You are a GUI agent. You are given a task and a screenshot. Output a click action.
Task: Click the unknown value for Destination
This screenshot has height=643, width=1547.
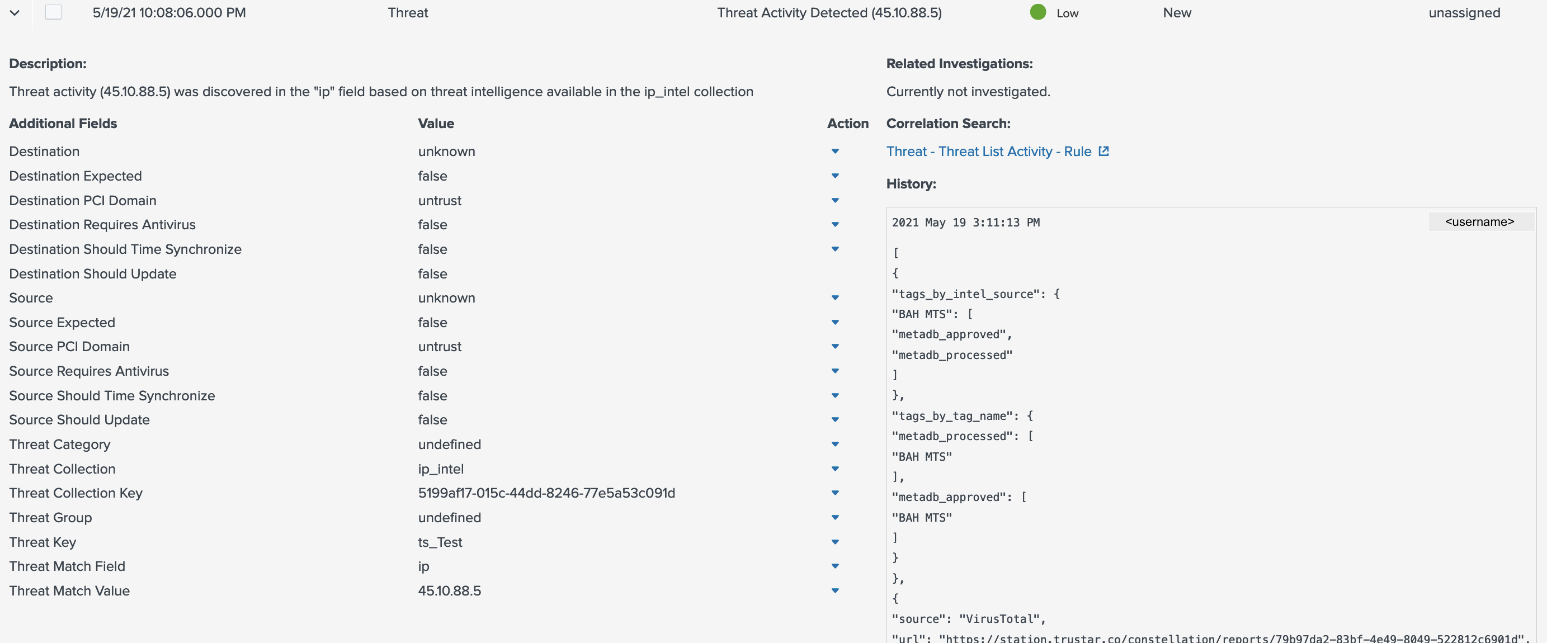[446, 152]
